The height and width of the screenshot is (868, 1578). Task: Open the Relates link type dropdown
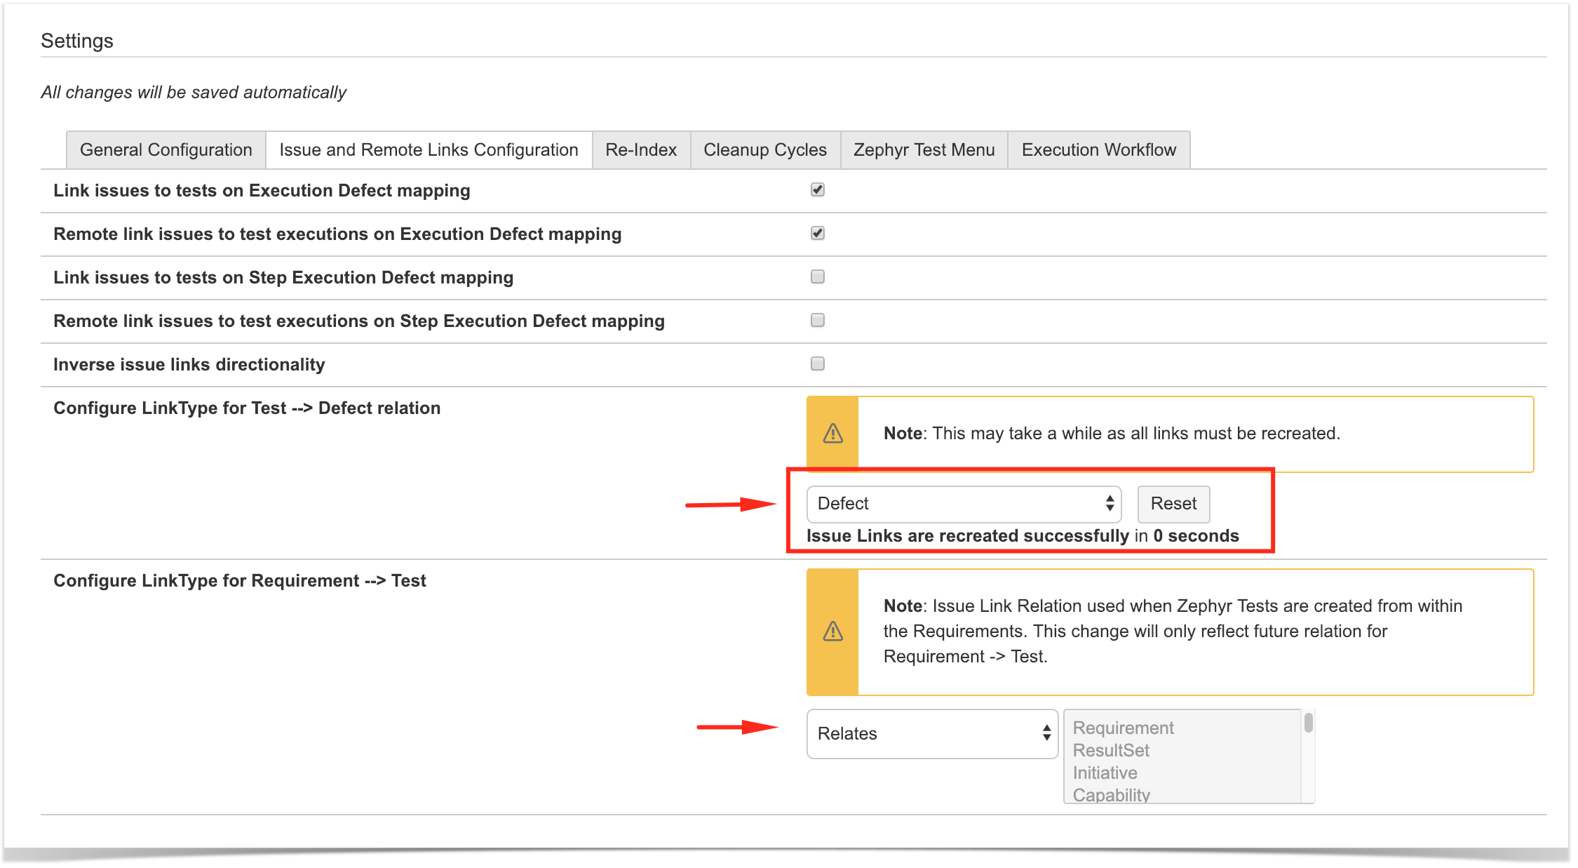coord(932,733)
